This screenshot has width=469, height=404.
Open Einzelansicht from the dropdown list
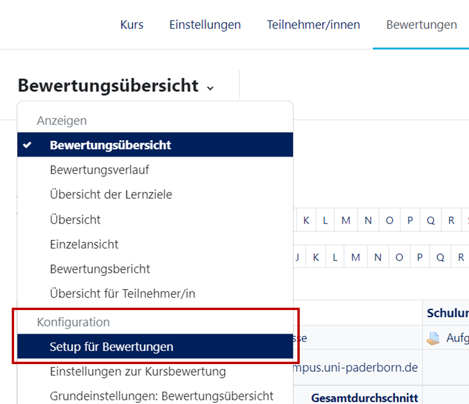tap(84, 244)
